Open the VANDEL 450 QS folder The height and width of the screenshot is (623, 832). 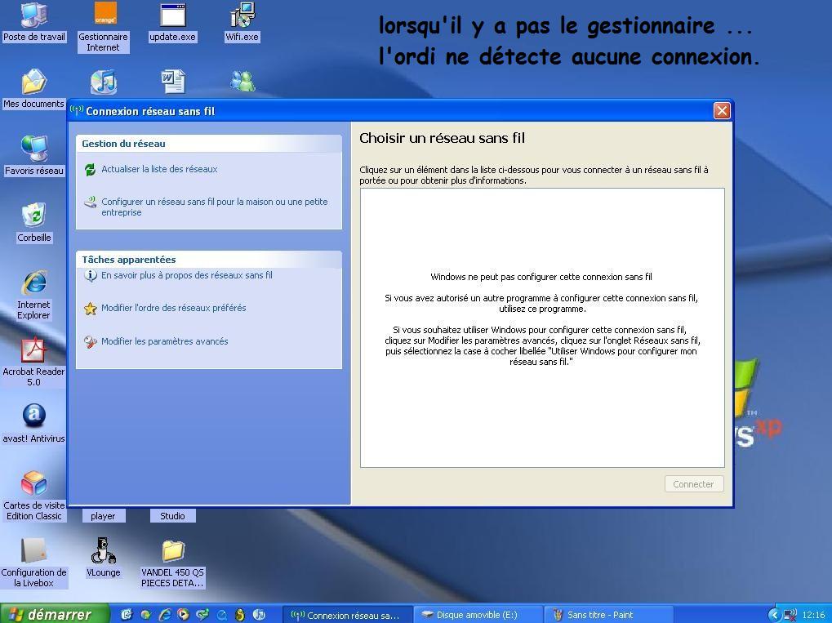tap(172, 551)
